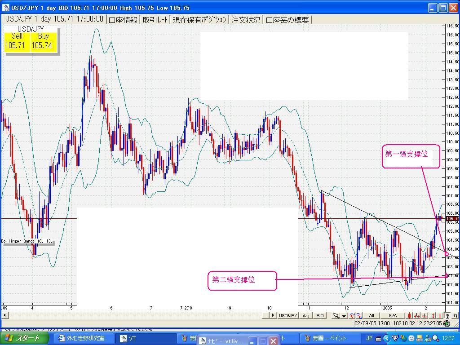Switch the BID price type button

pyautogui.click(x=320, y=315)
